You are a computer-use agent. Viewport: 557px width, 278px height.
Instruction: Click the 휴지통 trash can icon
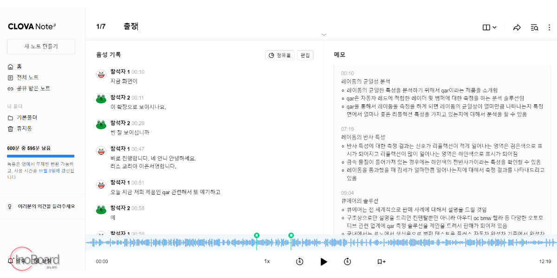point(10,128)
